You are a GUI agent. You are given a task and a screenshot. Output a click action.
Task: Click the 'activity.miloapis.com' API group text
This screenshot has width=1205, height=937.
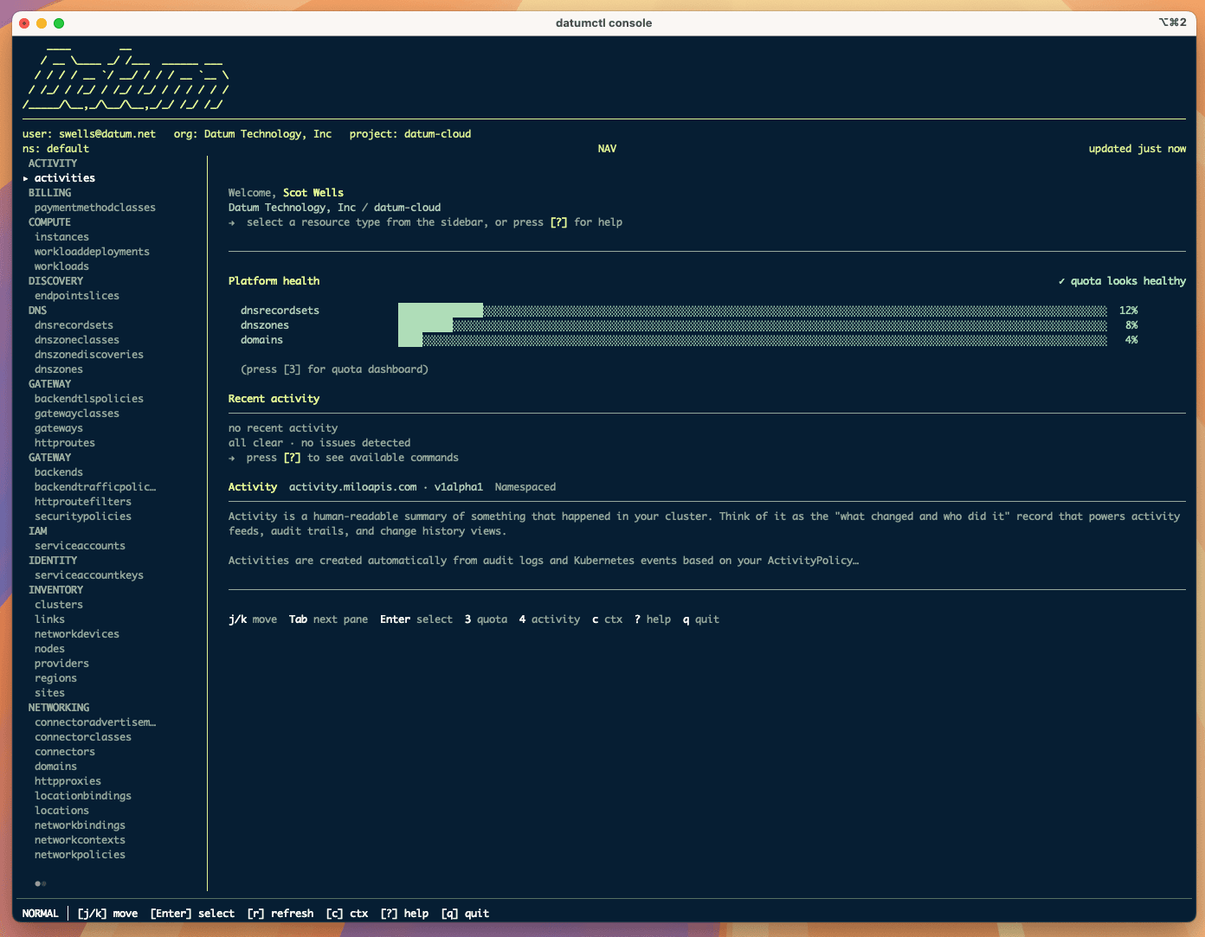pyautogui.click(x=352, y=487)
